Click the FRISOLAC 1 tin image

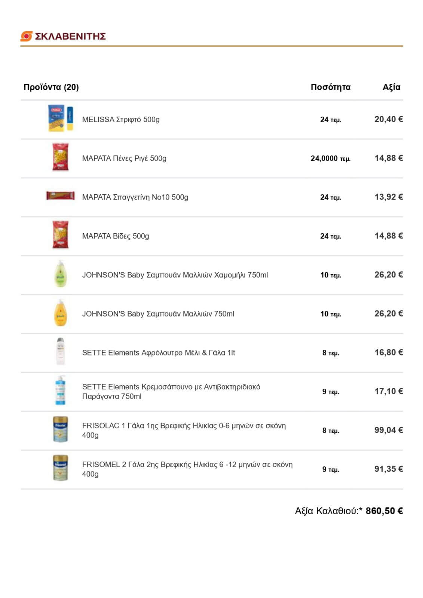(x=60, y=429)
